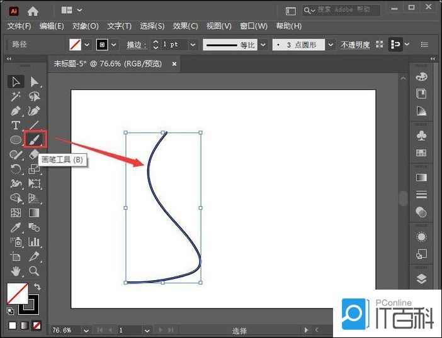
Task: Select the Shape Builder tool
Action: 16,198
